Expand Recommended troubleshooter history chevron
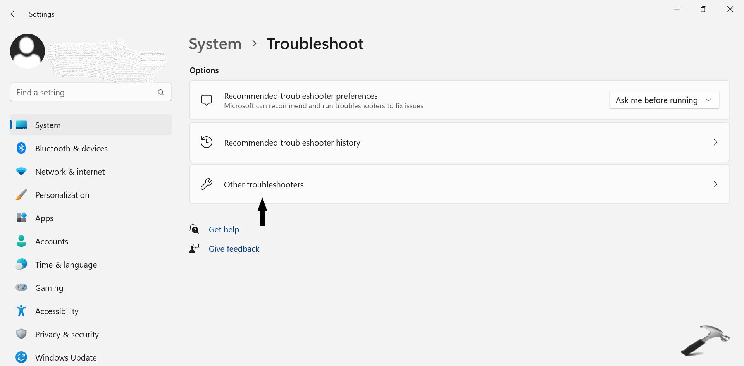 [x=715, y=143]
